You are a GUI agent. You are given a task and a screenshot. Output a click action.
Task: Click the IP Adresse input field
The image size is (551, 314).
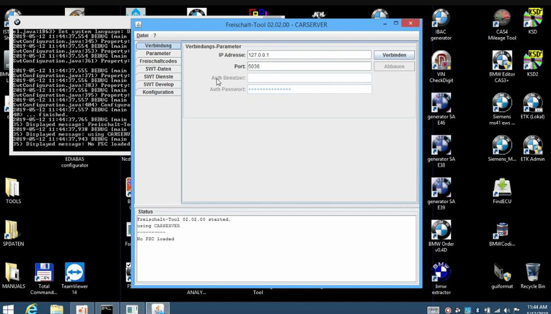pos(309,55)
